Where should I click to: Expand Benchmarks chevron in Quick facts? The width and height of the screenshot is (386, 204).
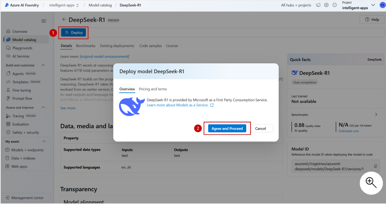[376, 115]
